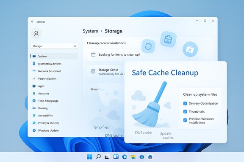Click the Windows Update icon in sidebar
The width and height of the screenshot is (244, 162).
(34, 130)
